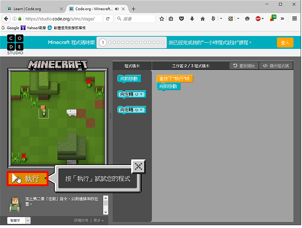Click the show code button
Screen dimensions: 302x228
coord(276,66)
